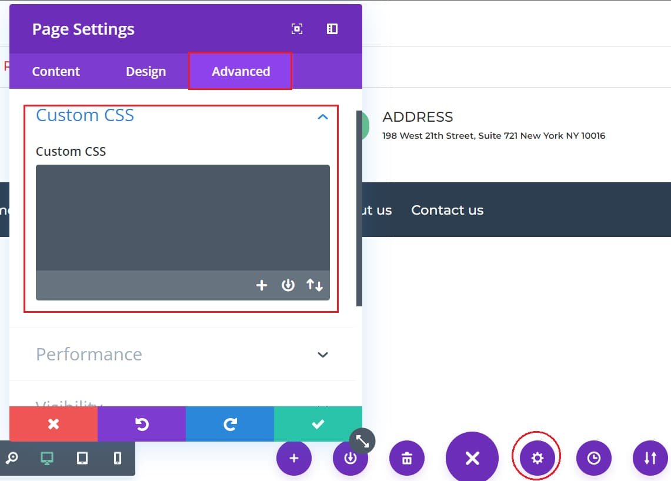Screen dimensions: 671x481
Task: Open the Performance section heading
Action: pyautogui.click(x=89, y=355)
